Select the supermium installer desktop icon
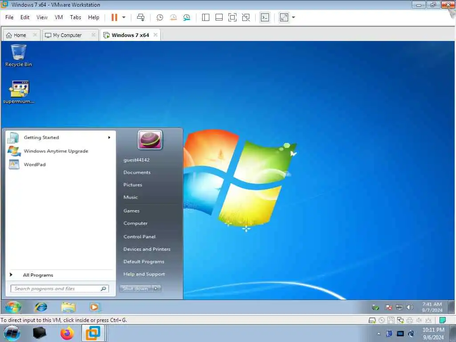This screenshot has width=456, height=342. coord(19,92)
